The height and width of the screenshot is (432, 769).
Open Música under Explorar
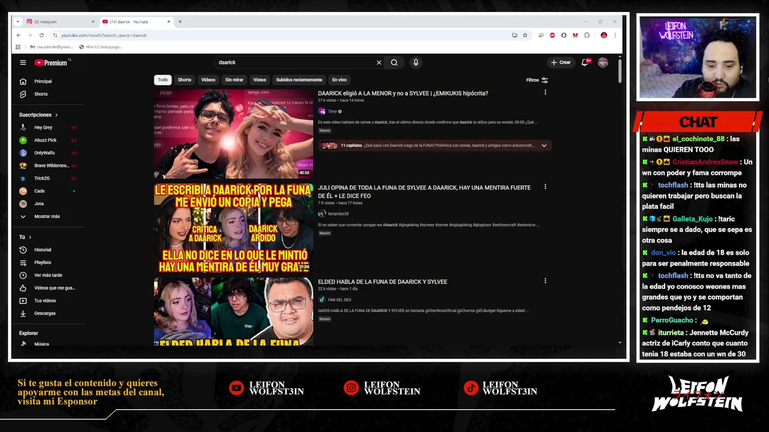point(41,344)
